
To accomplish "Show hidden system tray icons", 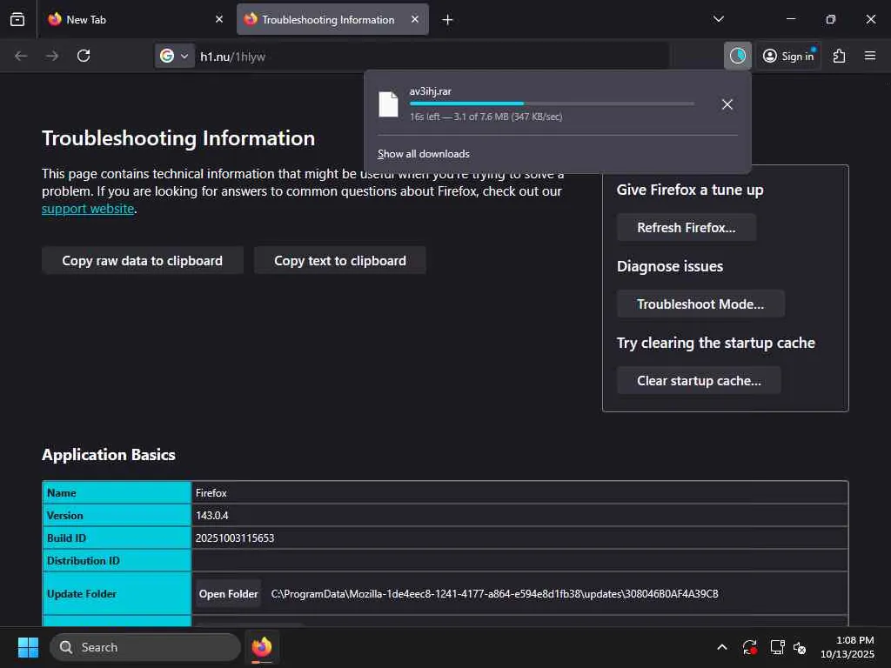I will point(721,647).
